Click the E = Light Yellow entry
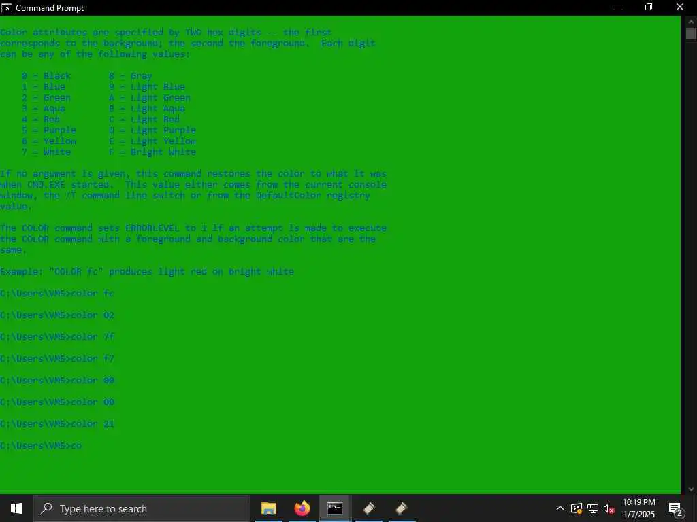 (152, 141)
